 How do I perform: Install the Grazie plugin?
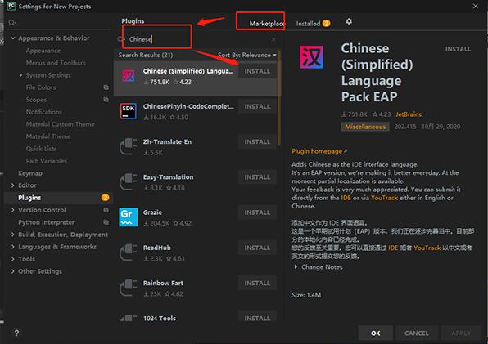[x=257, y=212]
